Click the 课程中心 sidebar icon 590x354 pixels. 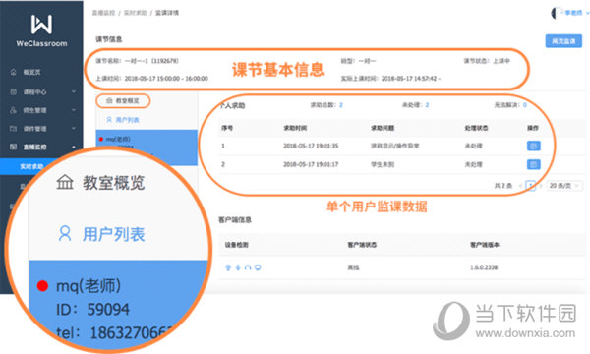(x=13, y=91)
